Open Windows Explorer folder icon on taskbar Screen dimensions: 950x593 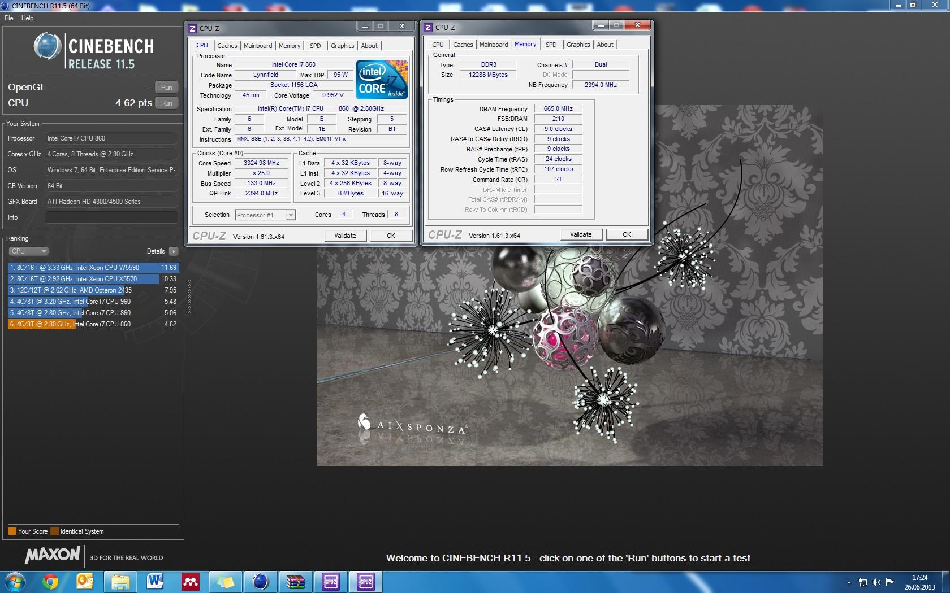click(120, 582)
